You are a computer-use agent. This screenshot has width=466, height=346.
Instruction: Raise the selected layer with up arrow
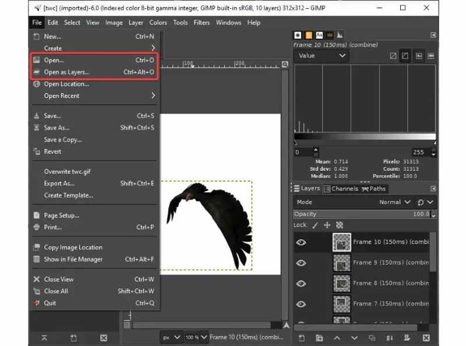(x=337, y=338)
